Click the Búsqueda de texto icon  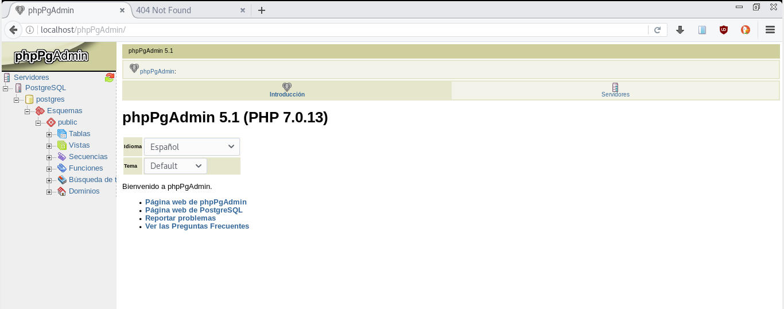pyautogui.click(x=62, y=180)
